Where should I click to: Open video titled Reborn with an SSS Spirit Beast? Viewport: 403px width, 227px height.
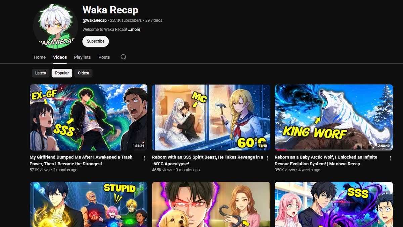tap(208, 161)
